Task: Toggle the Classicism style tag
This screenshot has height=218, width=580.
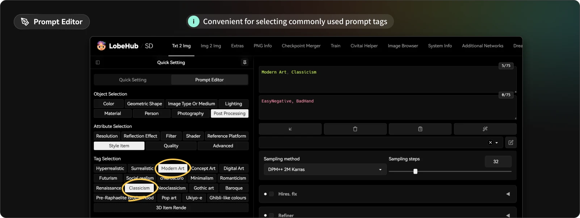Action: click(x=139, y=188)
